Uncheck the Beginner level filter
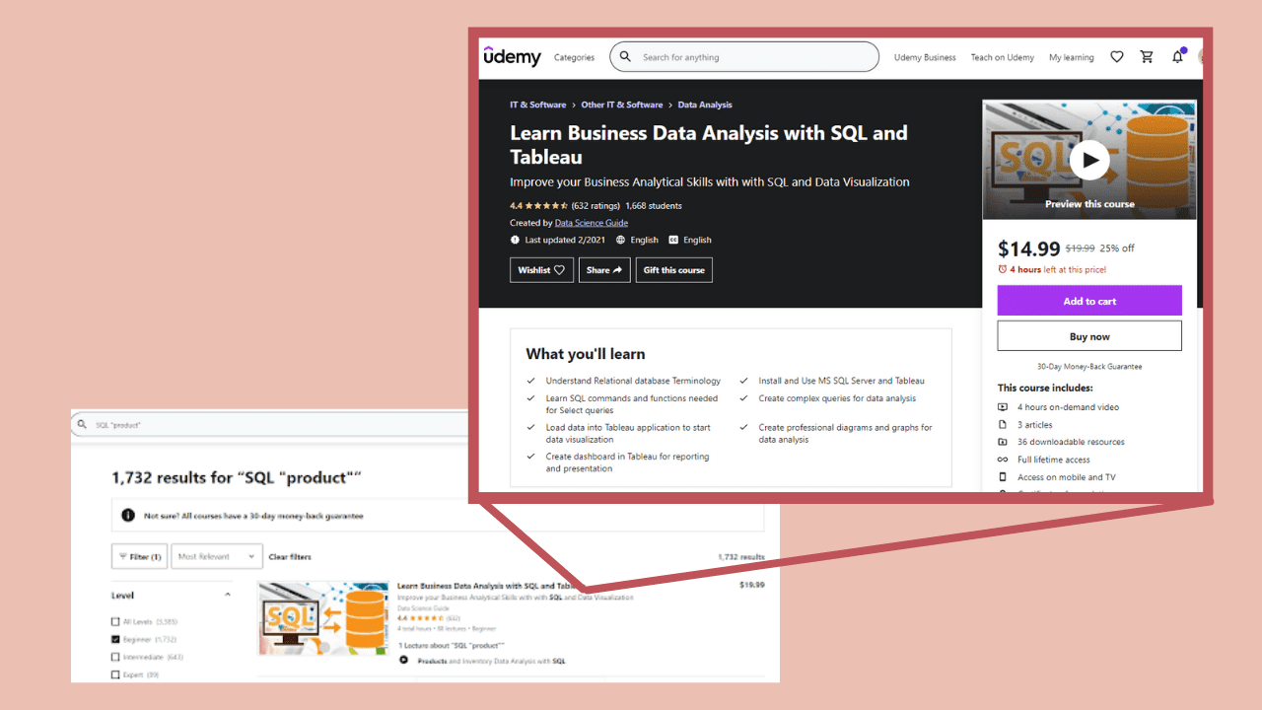The image size is (1262, 710). point(115,639)
